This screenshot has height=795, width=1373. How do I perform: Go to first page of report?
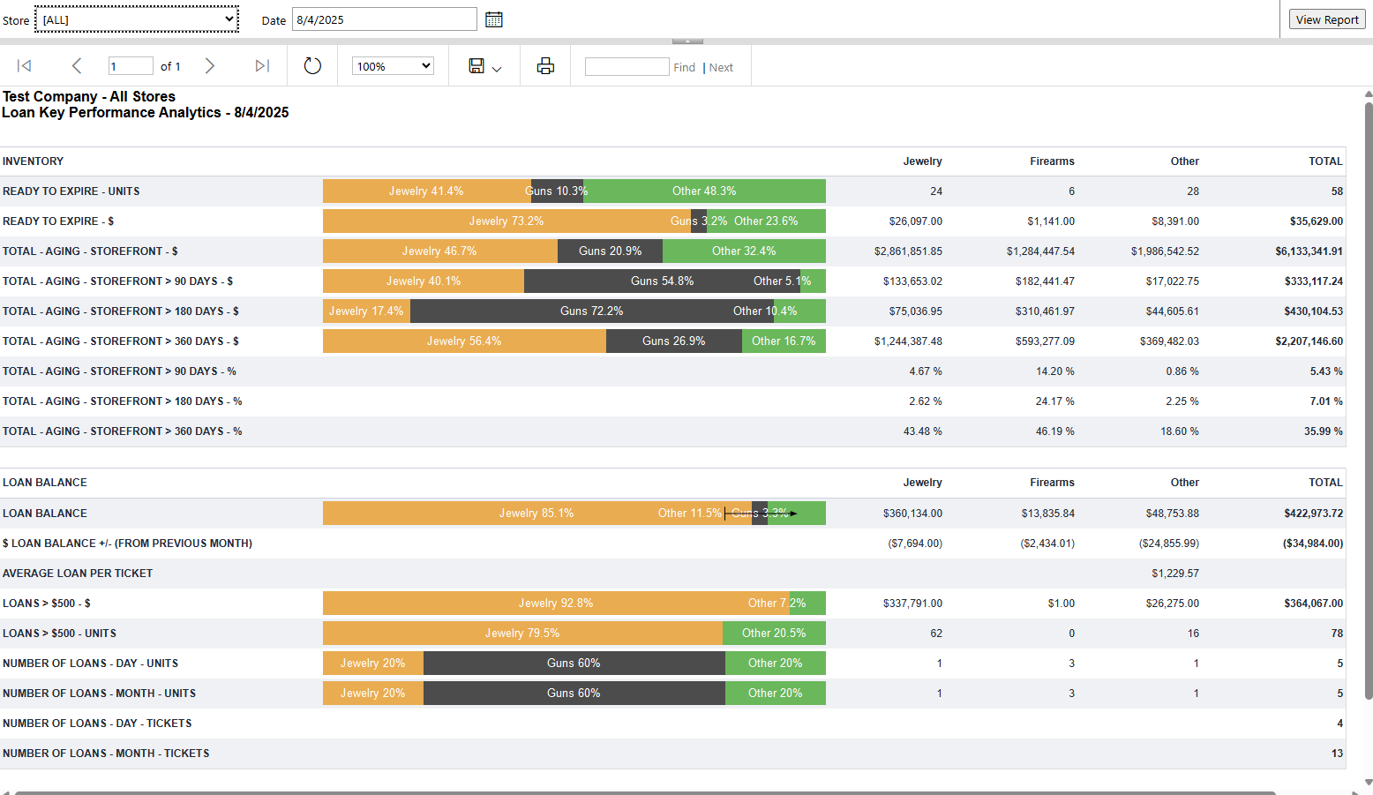tap(25, 66)
